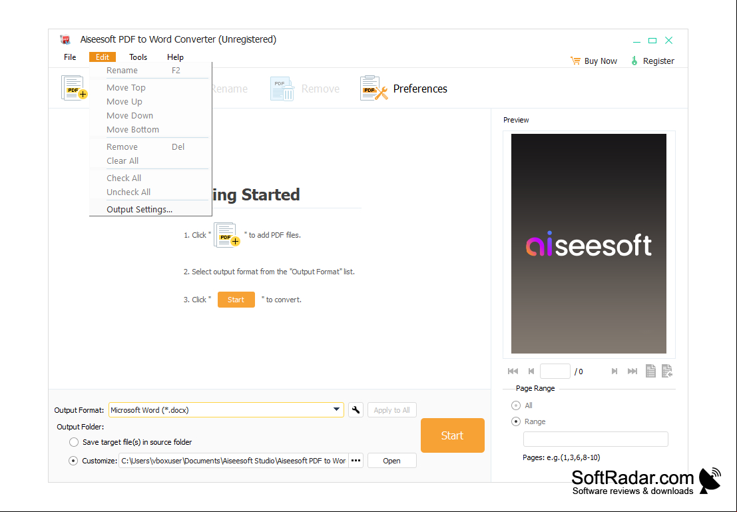Click the Remove trash toolbar icon

282,89
